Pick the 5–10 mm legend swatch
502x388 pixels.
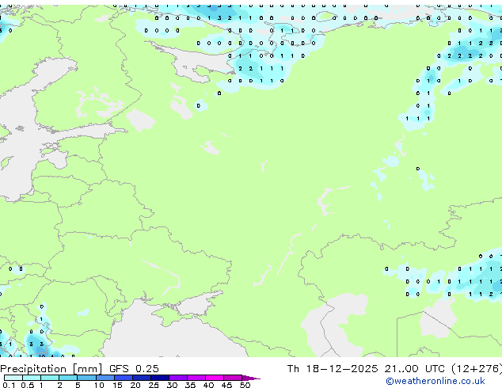86,378
